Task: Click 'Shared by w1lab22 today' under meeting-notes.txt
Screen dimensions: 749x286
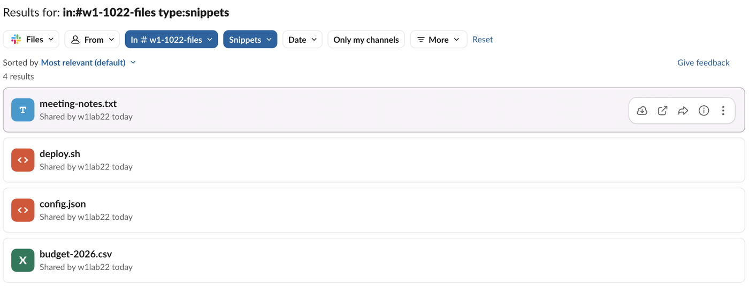Action: tap(86, 117)
